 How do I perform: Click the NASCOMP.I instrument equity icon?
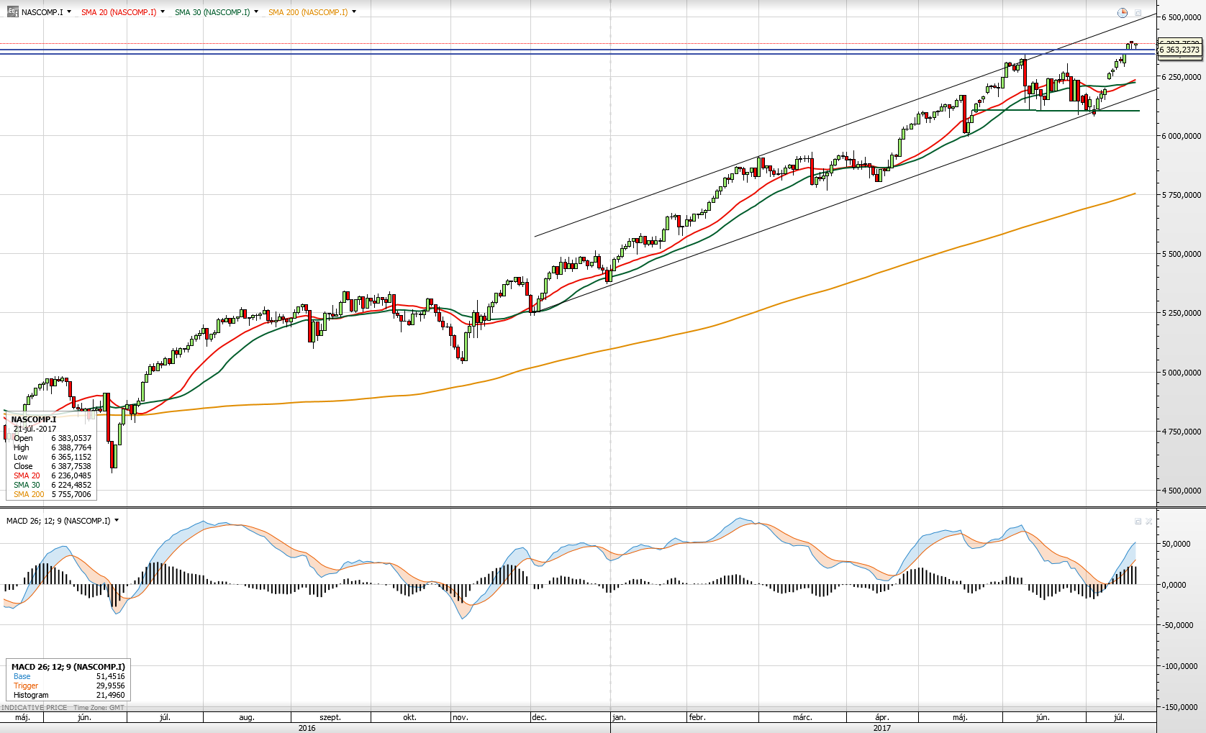pos(12,12)
